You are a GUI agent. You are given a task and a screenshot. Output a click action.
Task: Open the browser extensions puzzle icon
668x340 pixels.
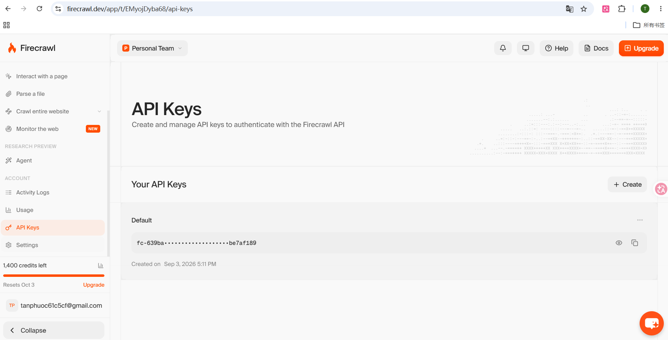click(622, 9)
